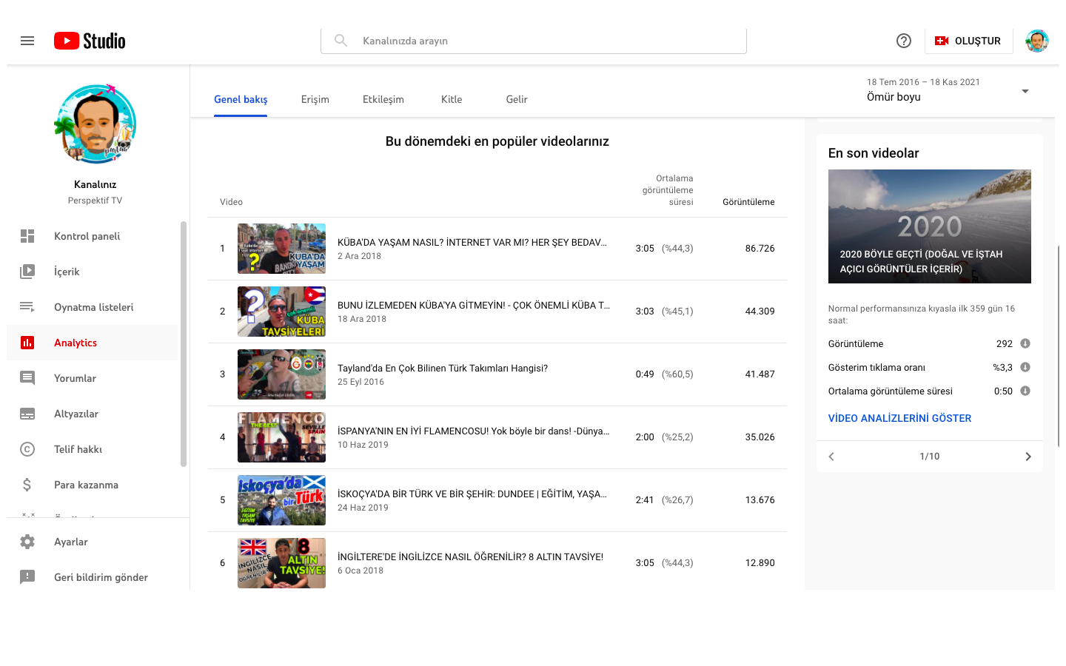Click the 8 Altın Tavsiye thumbnail
Image resolution: width=1066 pixels, height=666 pixels.
click(281, 563)
